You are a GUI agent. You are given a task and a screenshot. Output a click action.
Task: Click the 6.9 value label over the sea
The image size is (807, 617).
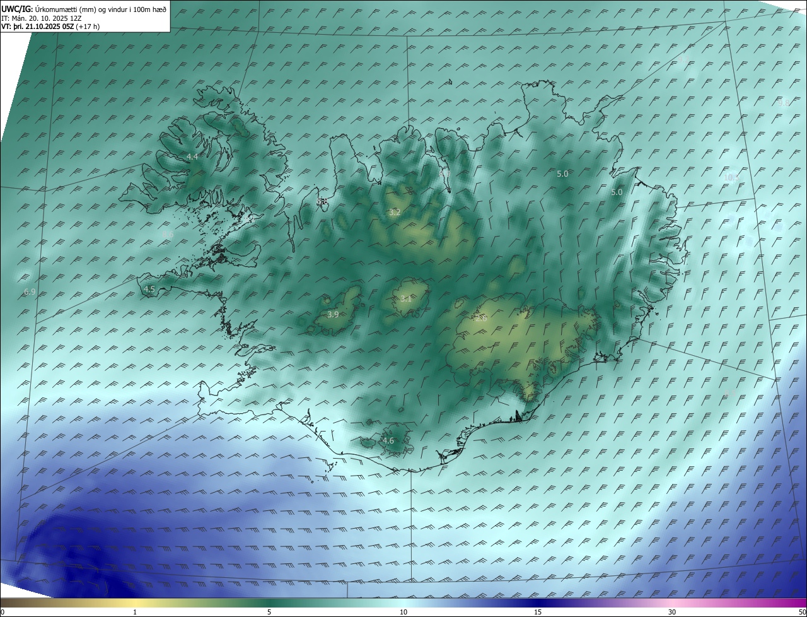pyautogui.click(x=30, y=292)
